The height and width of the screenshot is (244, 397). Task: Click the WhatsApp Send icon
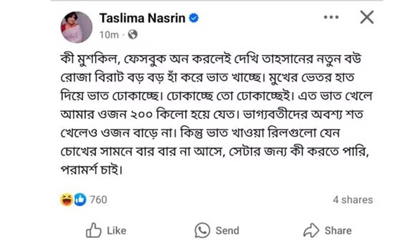point(202,231)
